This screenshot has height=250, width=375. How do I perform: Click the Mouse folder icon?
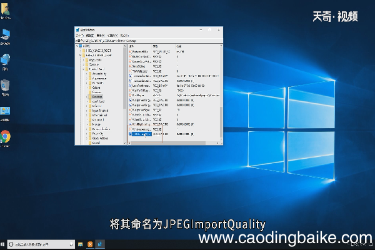pos(90,124)
